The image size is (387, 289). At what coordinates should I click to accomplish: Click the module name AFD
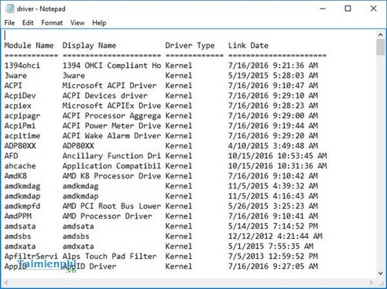coord(11,156)
